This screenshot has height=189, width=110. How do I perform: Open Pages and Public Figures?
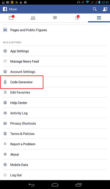point(55,30)
